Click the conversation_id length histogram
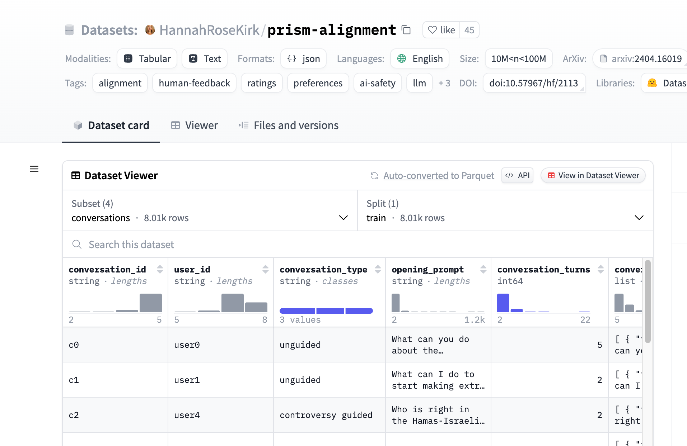The image size is (687, 446). pos(115,303)
